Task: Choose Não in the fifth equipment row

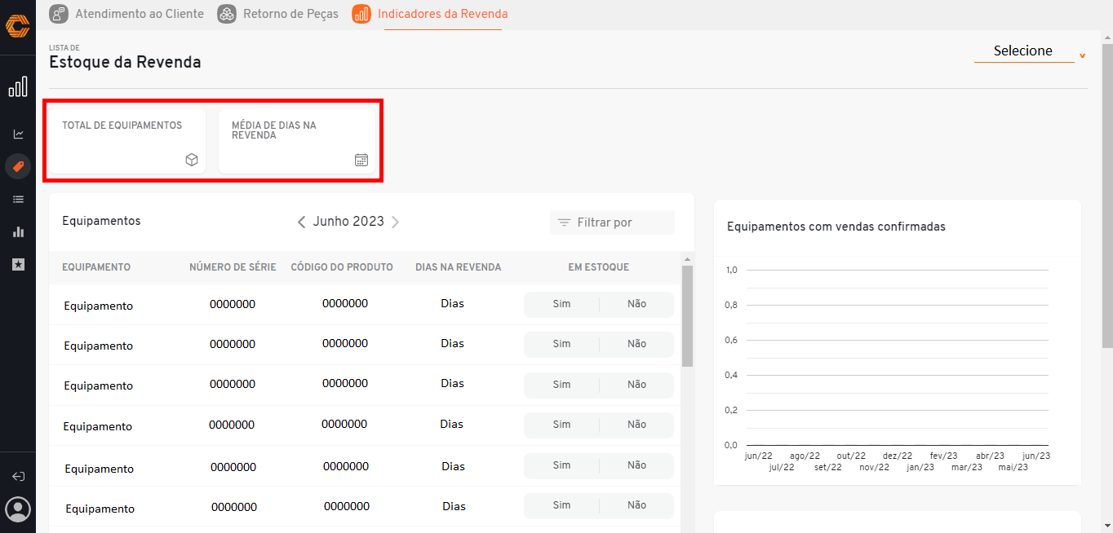Action: (x=636, y=465)
